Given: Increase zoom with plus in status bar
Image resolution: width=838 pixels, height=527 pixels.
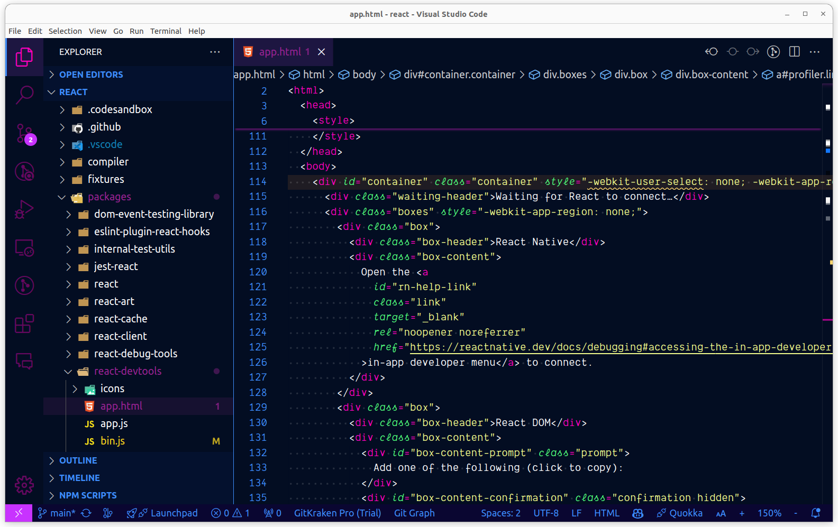Looking at the screenshot, I should tap(742, 513).
